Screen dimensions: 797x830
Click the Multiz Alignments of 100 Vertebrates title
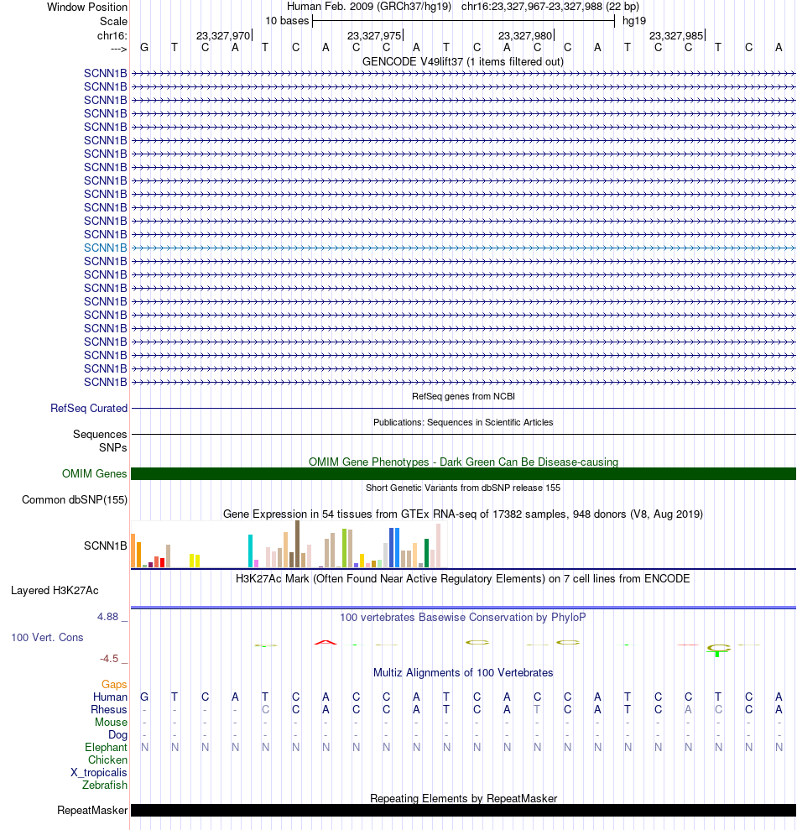pos(463,672)
